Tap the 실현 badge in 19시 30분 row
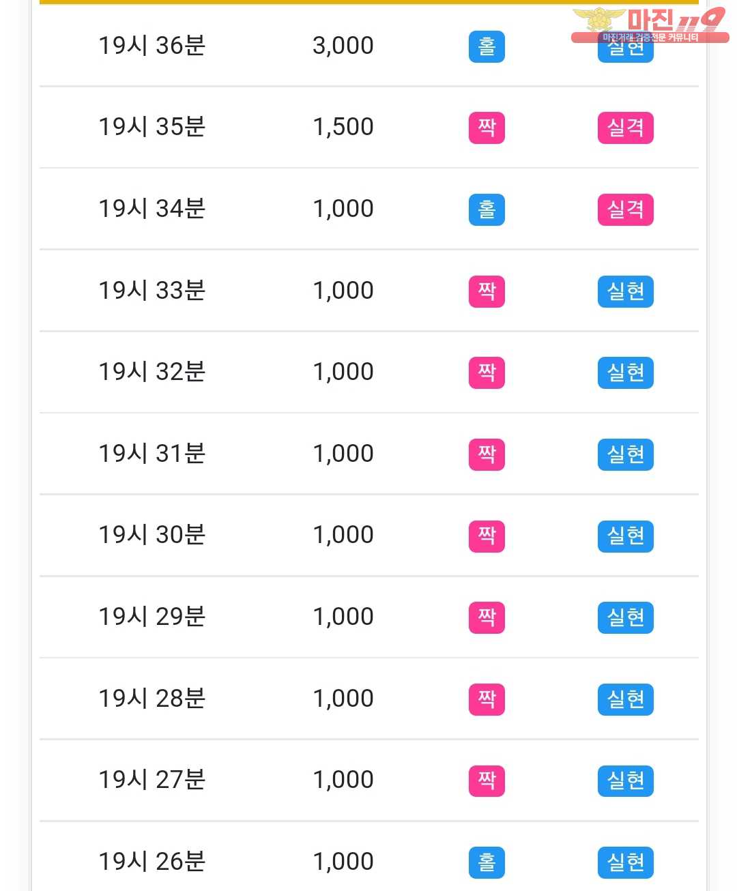The width and height of the screenshot is (737, 891). point(626,536)
